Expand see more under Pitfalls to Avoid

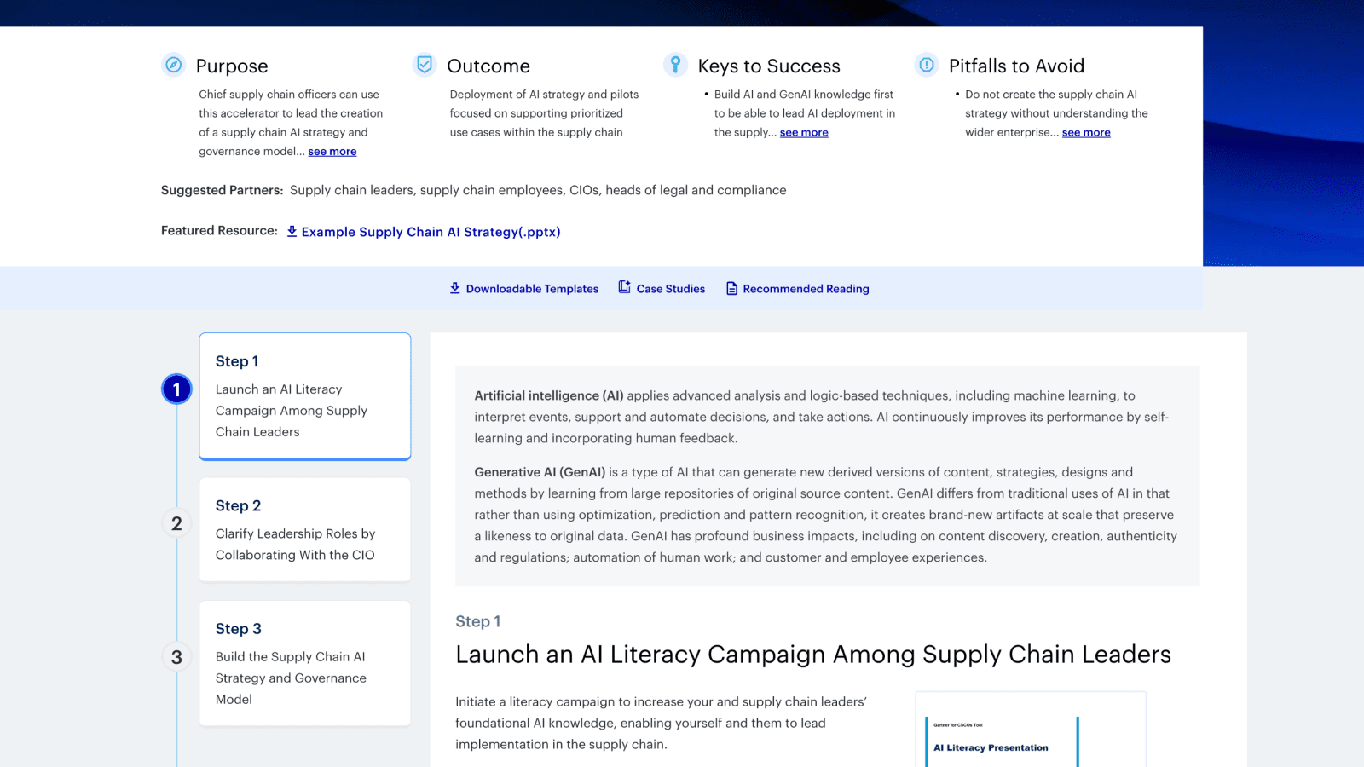click(x=1086, y=132)
